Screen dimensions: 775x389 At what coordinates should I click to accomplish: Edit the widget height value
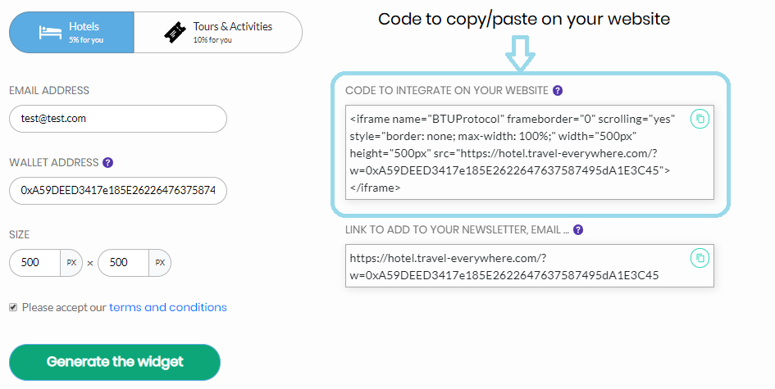tap(124, 263)
